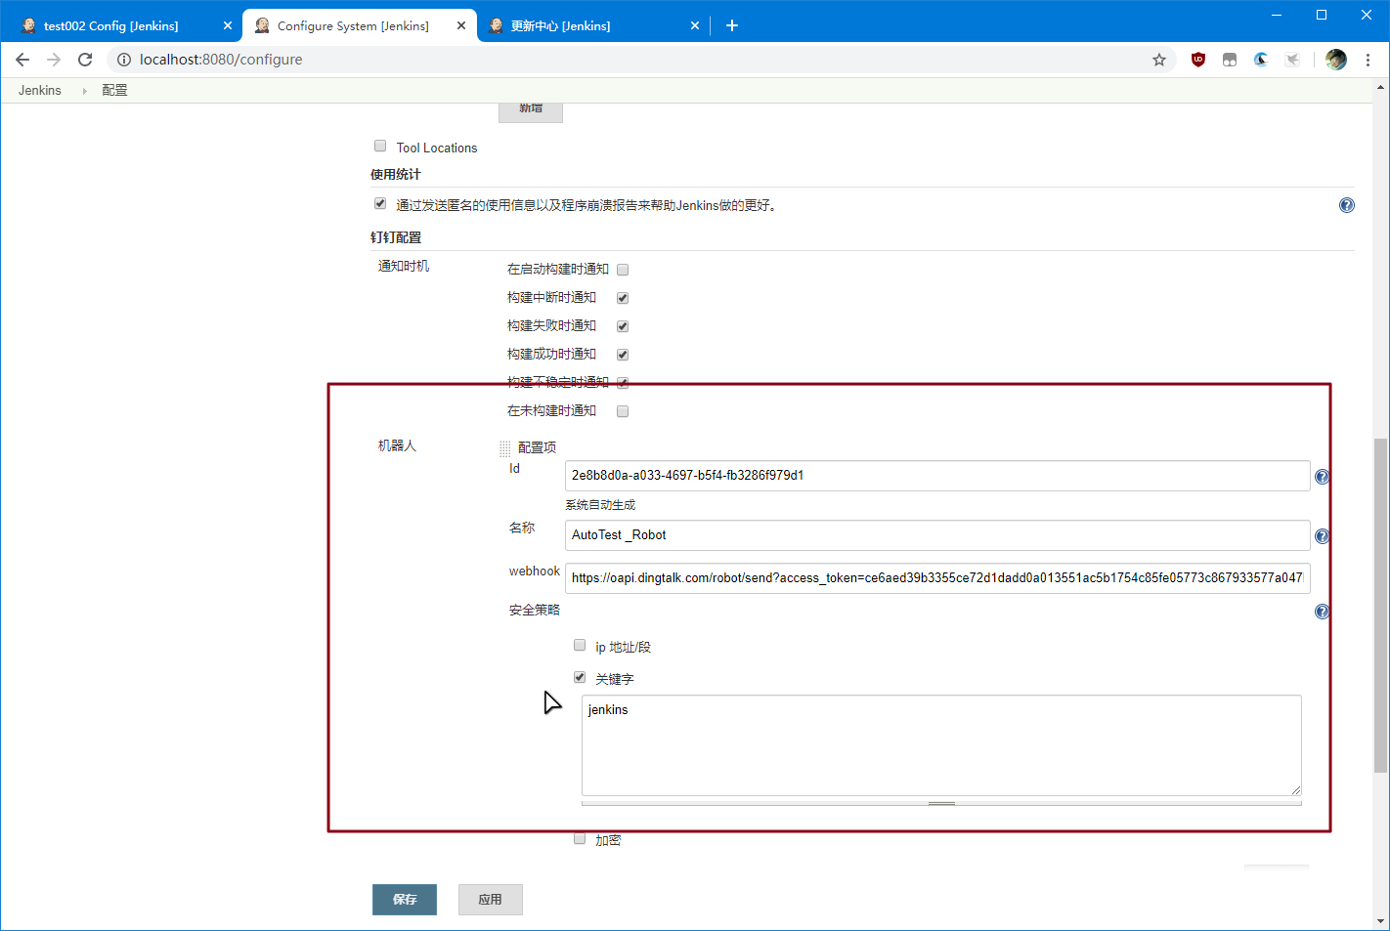Toggle 构建成功时通知 checkbox
1390x931 pixels.
(x=623, y=355)
